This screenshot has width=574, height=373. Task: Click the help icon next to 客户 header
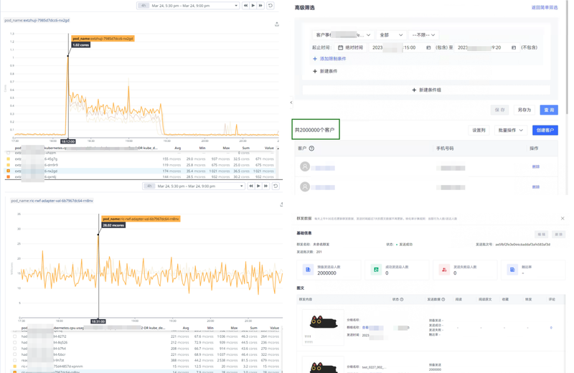click(x=311, y=148)
